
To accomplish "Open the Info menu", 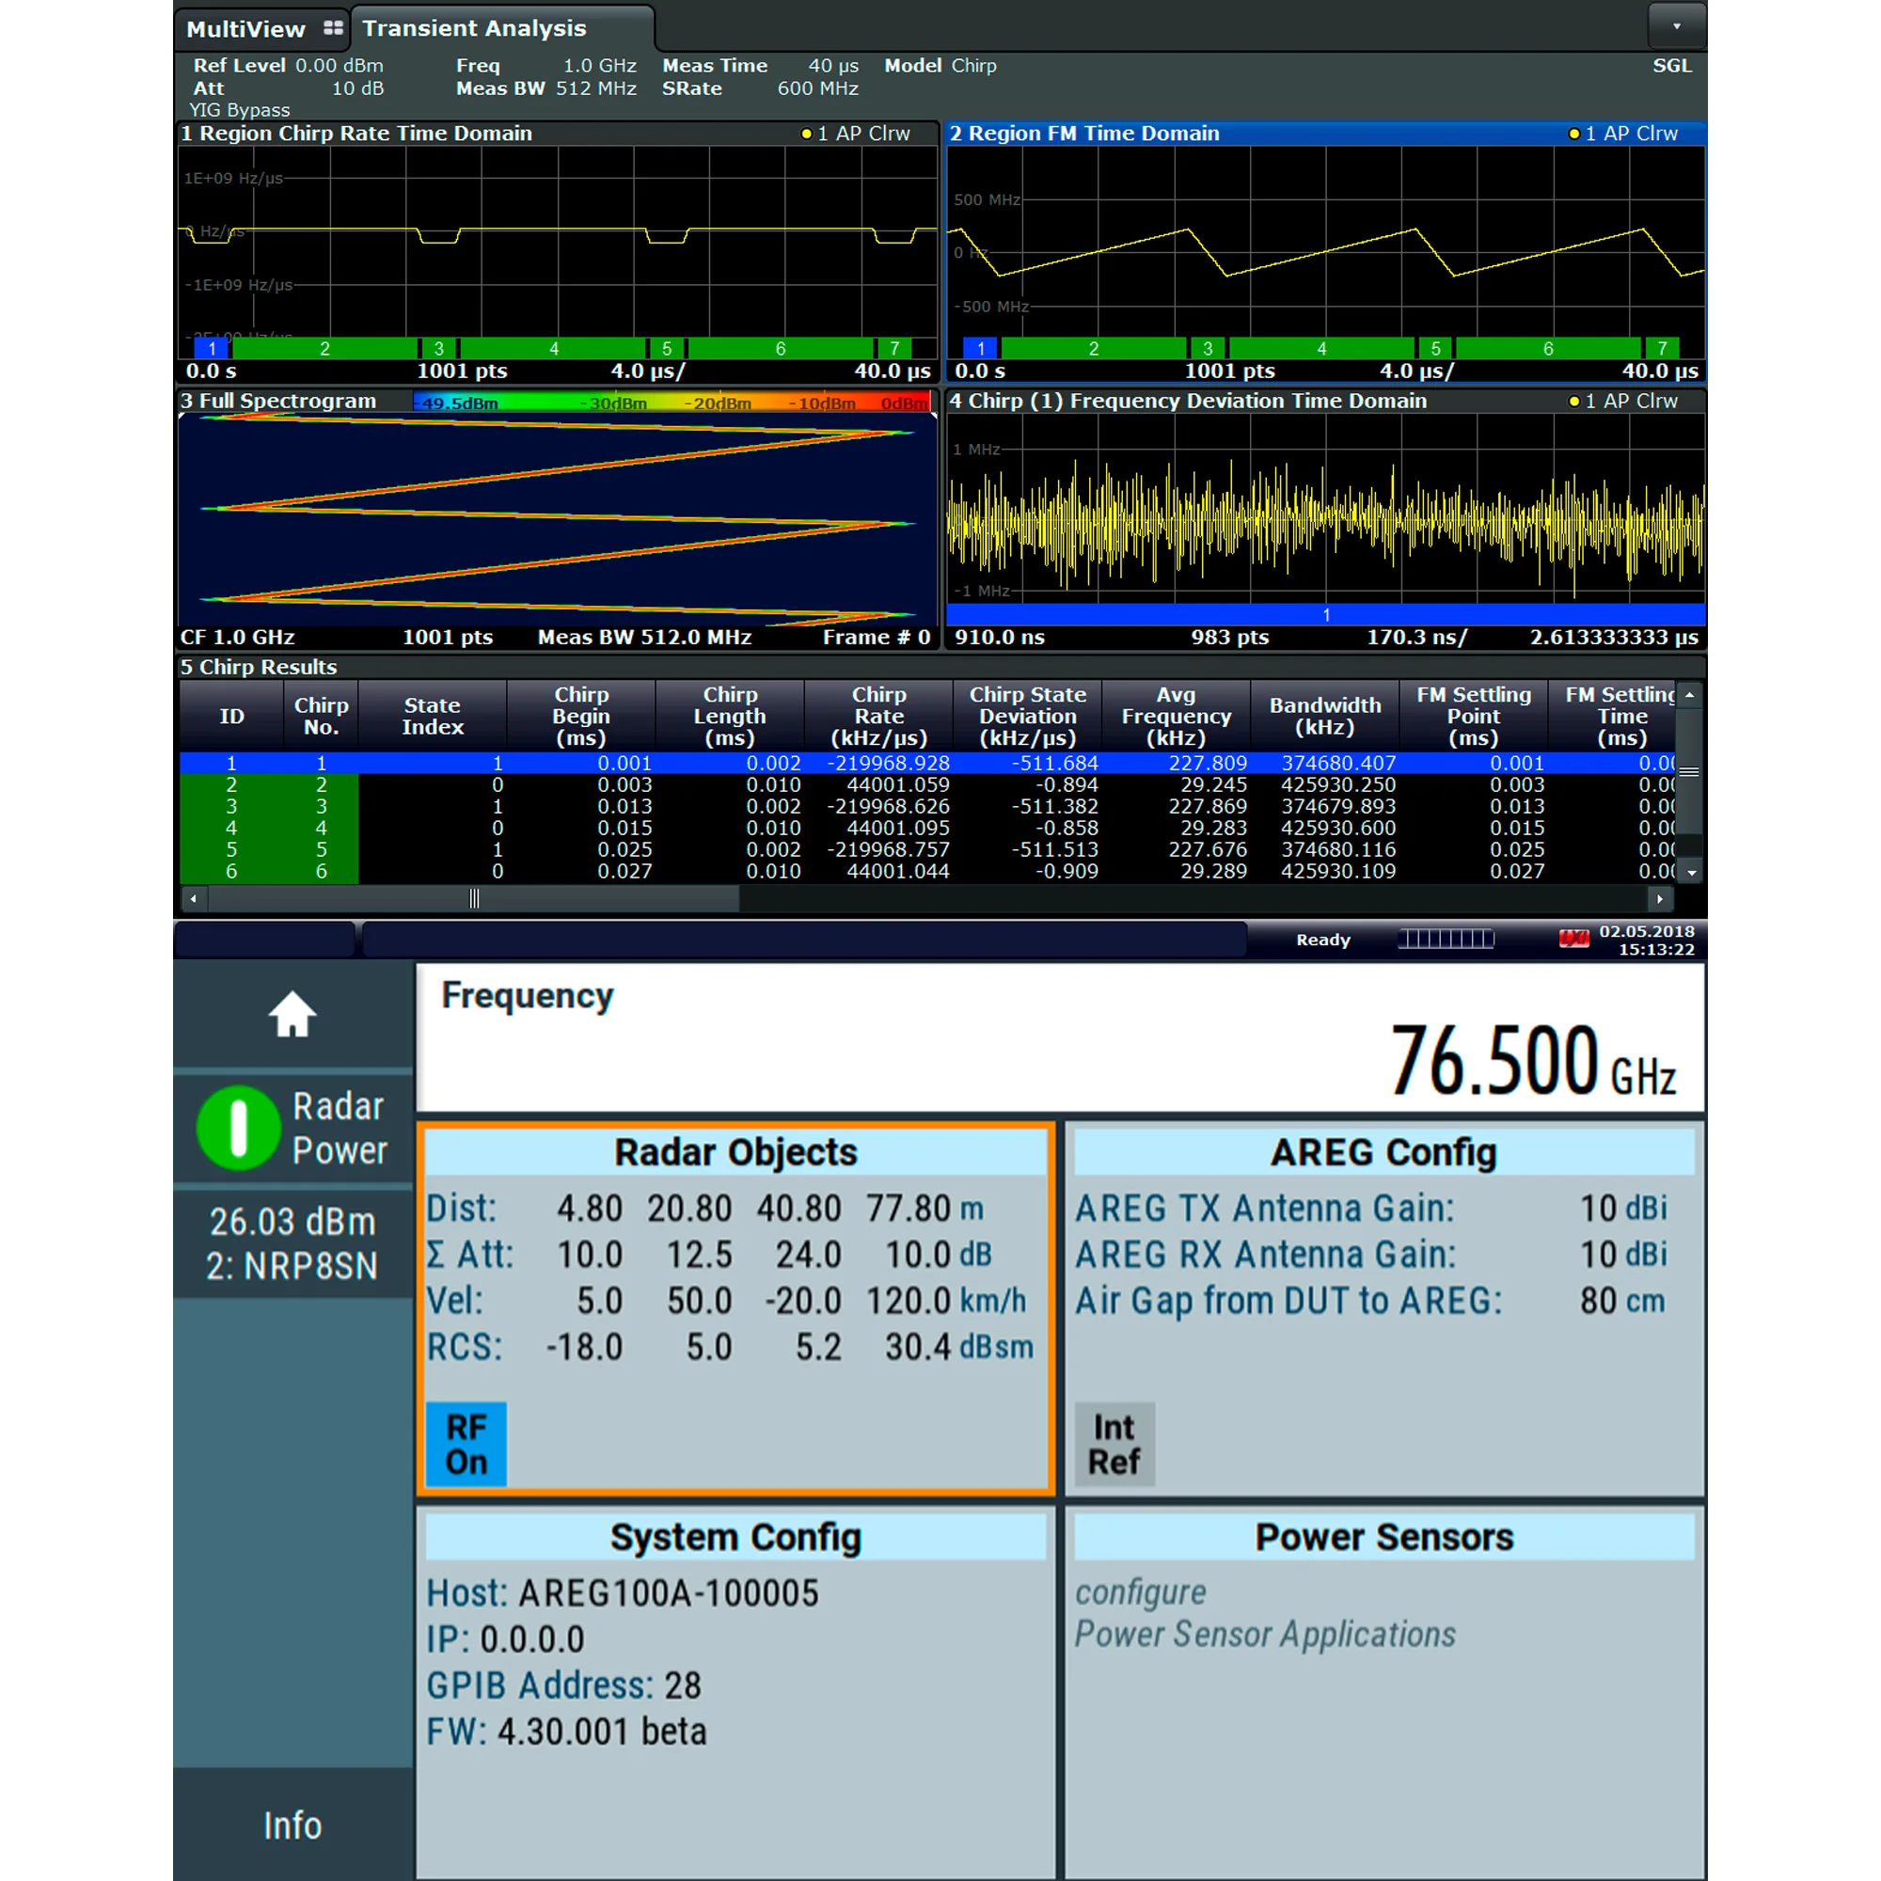I will [x=292, y=1826].
